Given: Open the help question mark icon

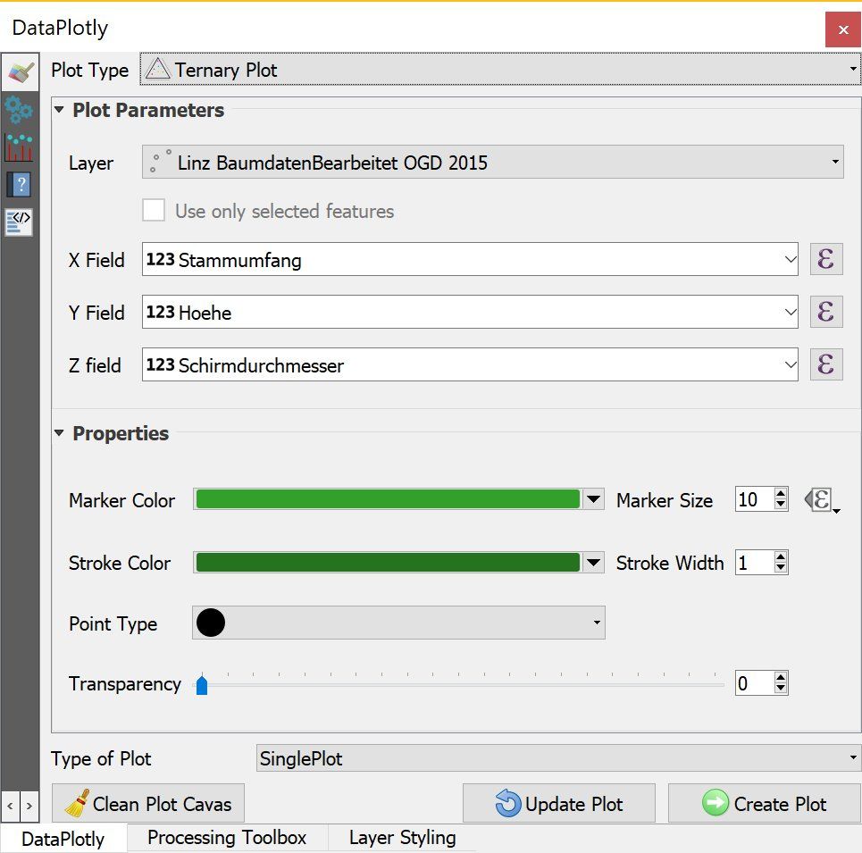Looking at the screenshot, I should pyautogui.click(x=20, y=184).
